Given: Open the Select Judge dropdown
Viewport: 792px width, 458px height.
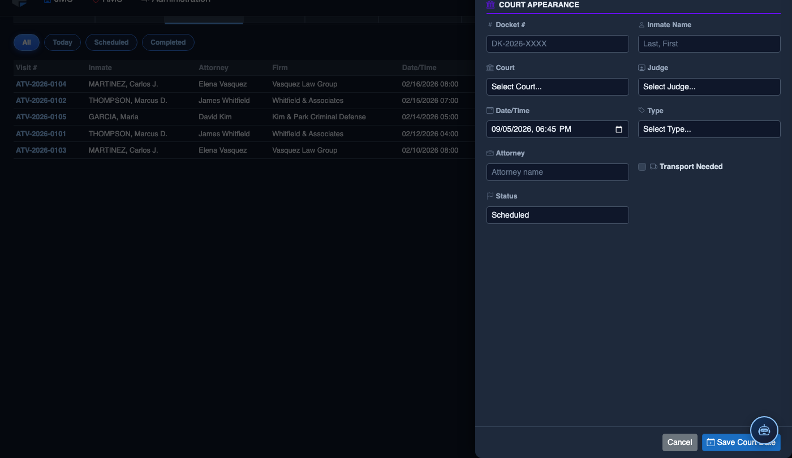Looking at the screenshot, I should tap(709, 87).
